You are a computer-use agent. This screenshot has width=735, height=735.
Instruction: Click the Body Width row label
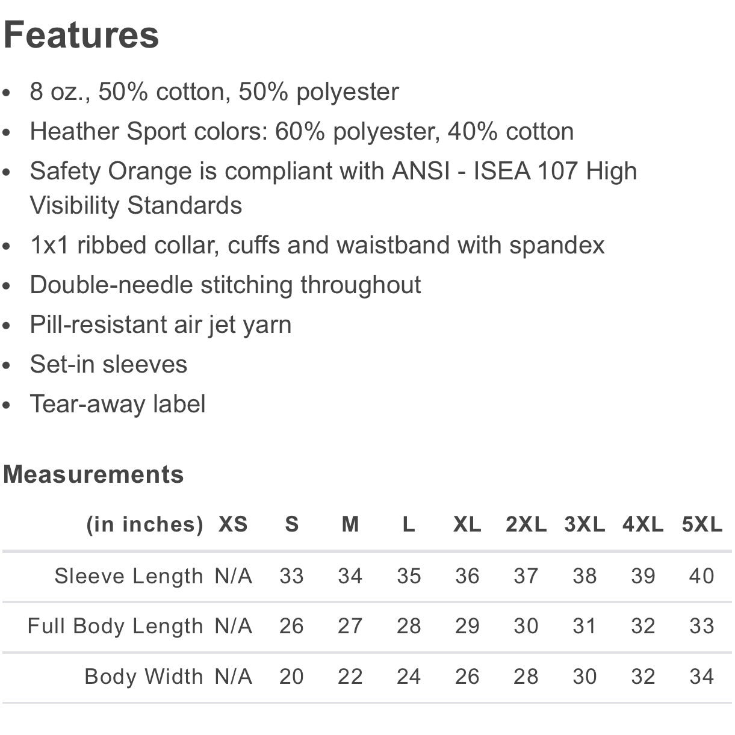click(144, 677)
